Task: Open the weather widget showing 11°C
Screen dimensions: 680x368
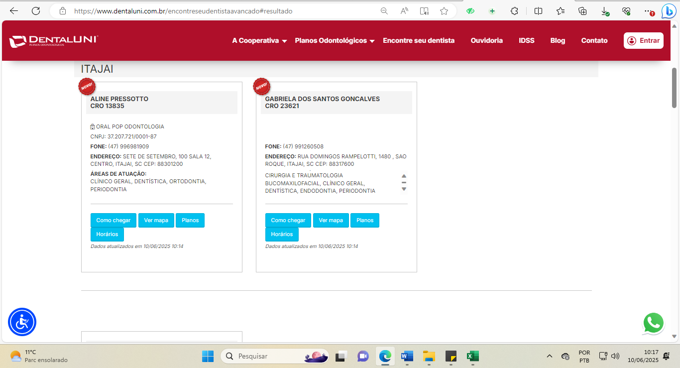Action: coord(39,356)
